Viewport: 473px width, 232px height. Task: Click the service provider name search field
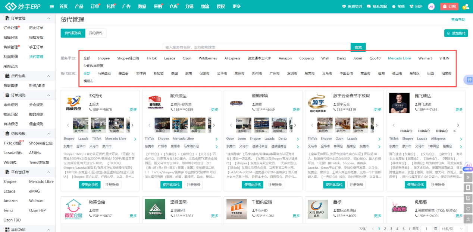coord(257,47)
